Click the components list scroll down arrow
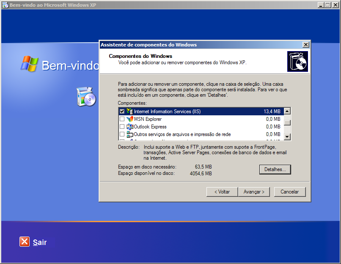The image size is (341, 264). pos(287,137)
